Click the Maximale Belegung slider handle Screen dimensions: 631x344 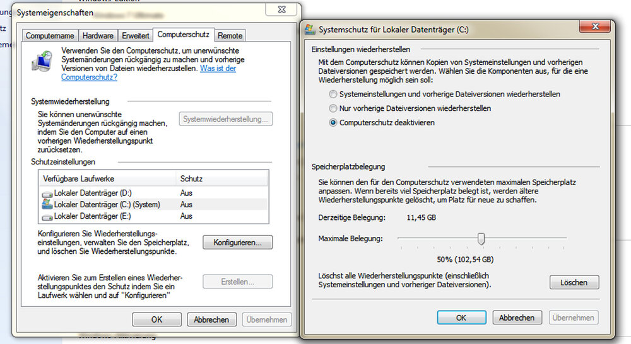[481, 239]
